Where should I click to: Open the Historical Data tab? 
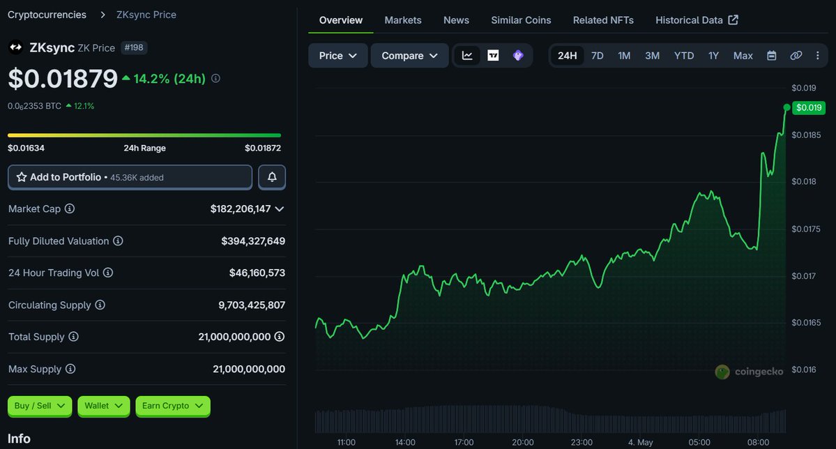697,20
